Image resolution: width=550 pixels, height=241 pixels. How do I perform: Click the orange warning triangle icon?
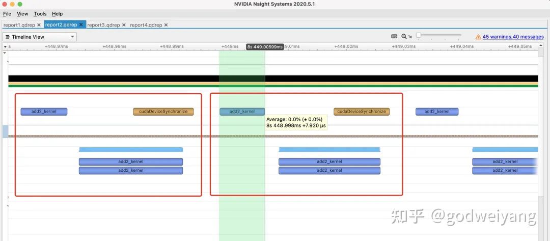(x=478, y=37)
